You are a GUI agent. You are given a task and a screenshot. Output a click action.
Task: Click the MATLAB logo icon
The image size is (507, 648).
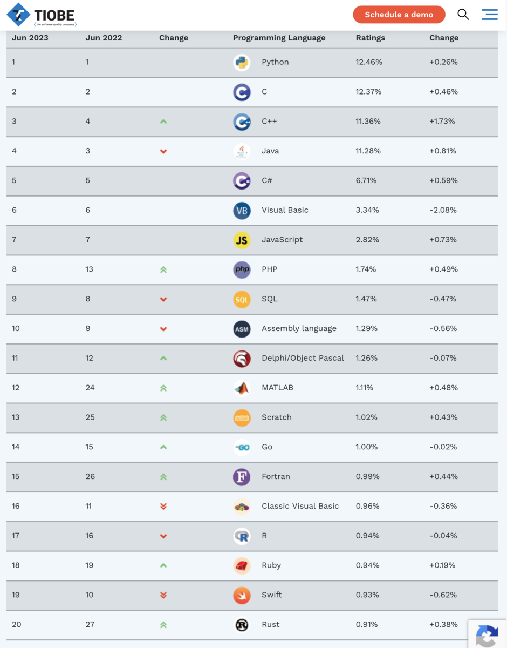point(242,388)
